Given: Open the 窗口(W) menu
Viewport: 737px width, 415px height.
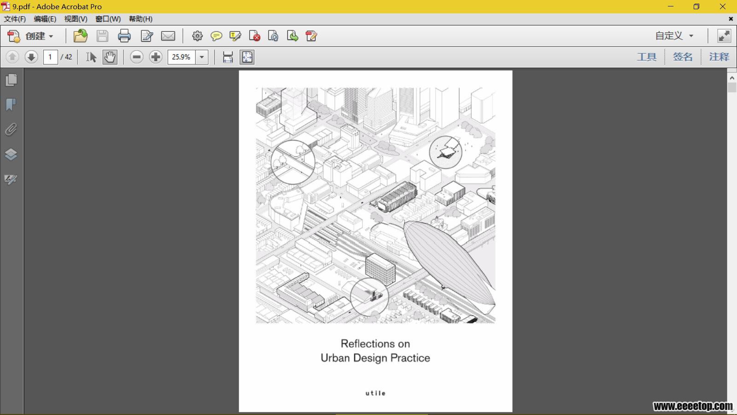Looking at the screenshot, I should [x=108, y=19].
